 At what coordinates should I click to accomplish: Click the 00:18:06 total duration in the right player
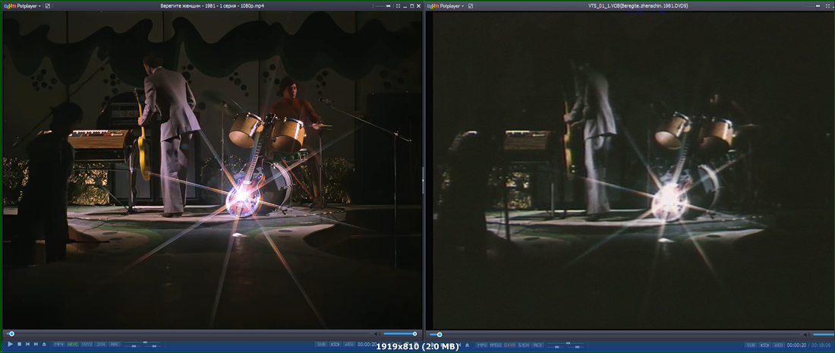coord(821,345)
